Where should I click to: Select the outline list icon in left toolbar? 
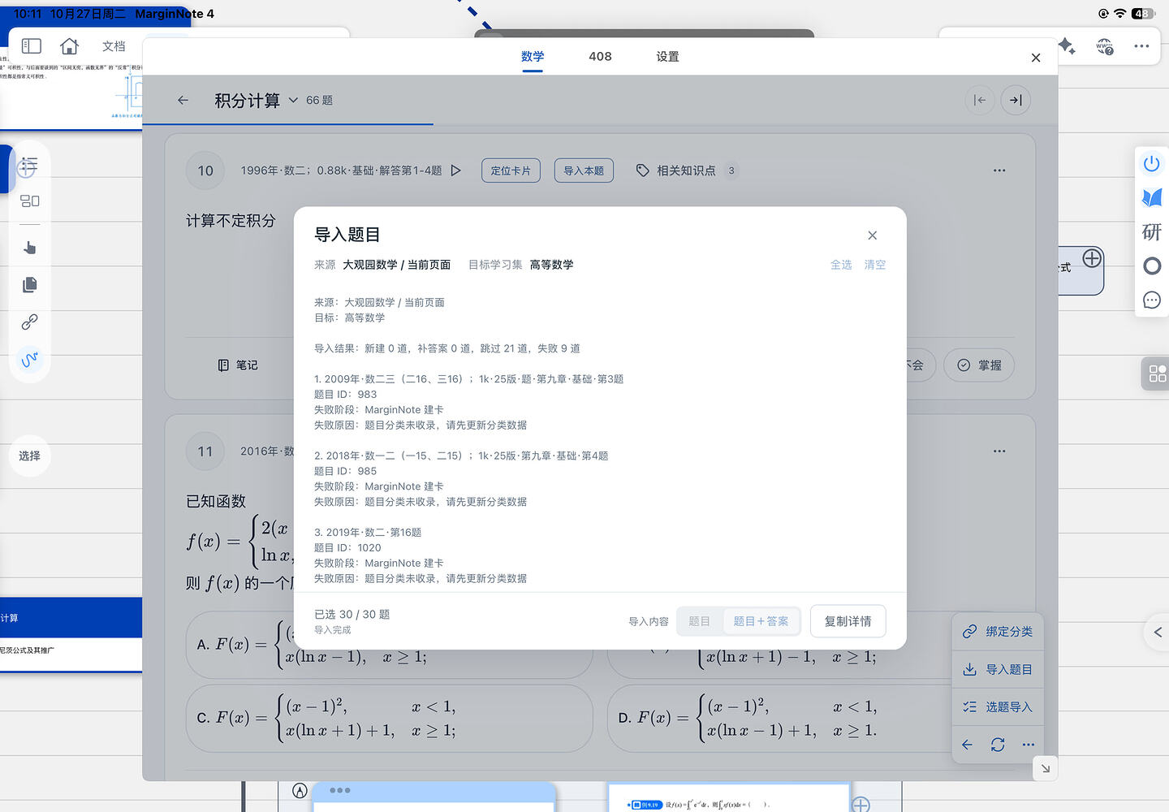point(30,163)
